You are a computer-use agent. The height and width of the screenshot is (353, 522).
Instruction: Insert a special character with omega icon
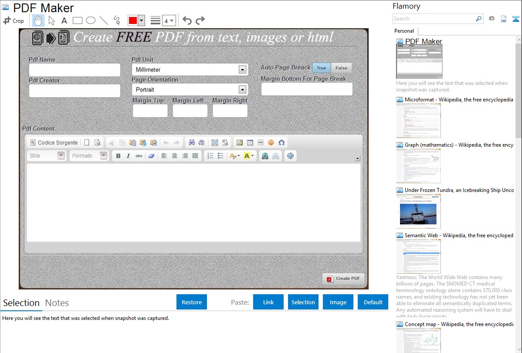281,142
